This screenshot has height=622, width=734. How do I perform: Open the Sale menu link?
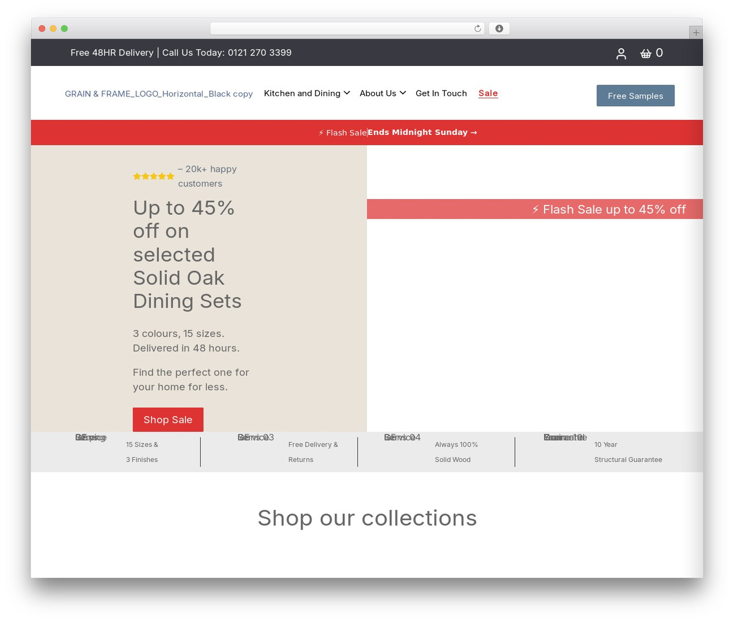(x=488, y=93)
